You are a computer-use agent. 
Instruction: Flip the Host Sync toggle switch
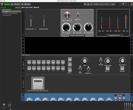point(101,60)
